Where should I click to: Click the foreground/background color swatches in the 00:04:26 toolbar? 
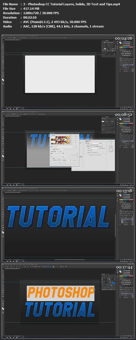tap(3, 80)
